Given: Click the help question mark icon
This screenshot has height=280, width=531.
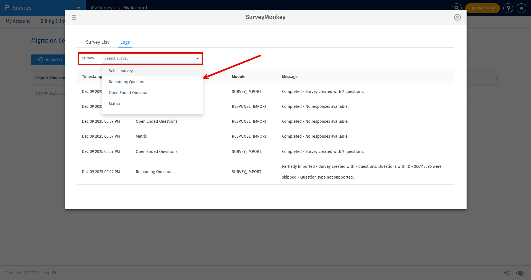Looking at the screenshot, I should [508, 8].
